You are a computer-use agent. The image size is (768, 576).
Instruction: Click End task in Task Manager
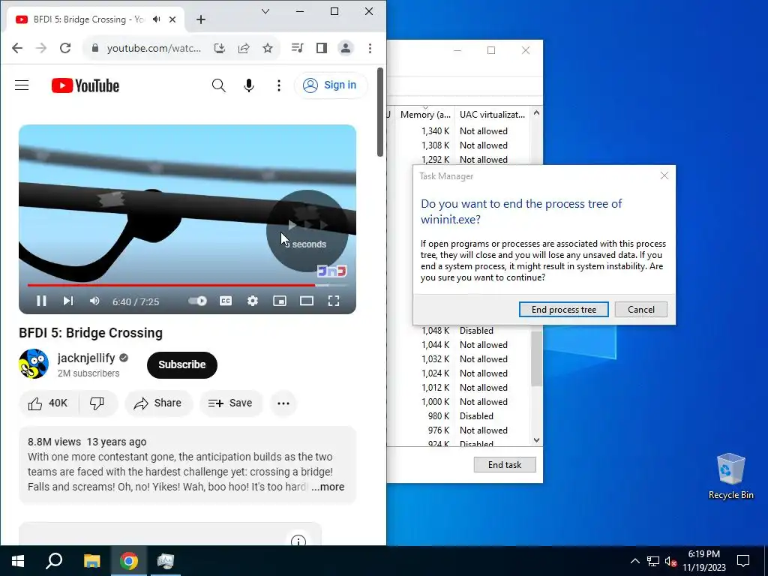click(x=505, y=465)
